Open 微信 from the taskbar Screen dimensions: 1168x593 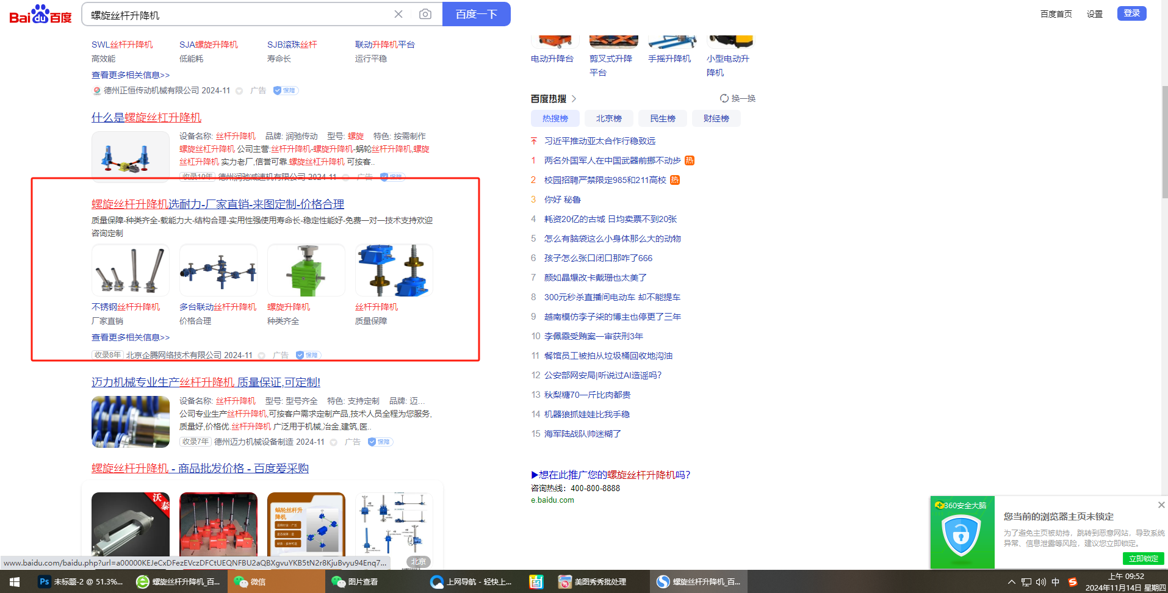click(276, 581)
